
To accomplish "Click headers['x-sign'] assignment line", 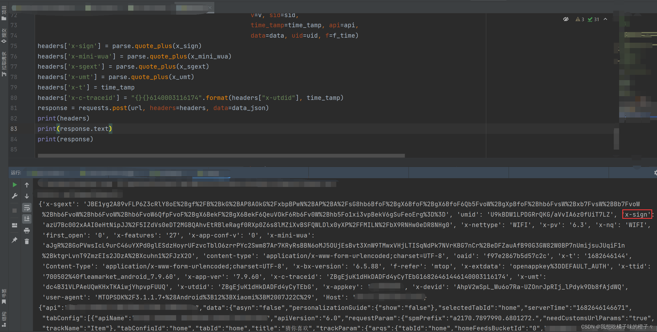I will pos(120,46).
